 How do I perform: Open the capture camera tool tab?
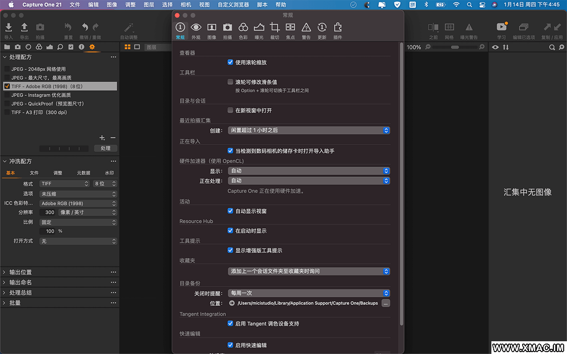click(x=17, y=47)
